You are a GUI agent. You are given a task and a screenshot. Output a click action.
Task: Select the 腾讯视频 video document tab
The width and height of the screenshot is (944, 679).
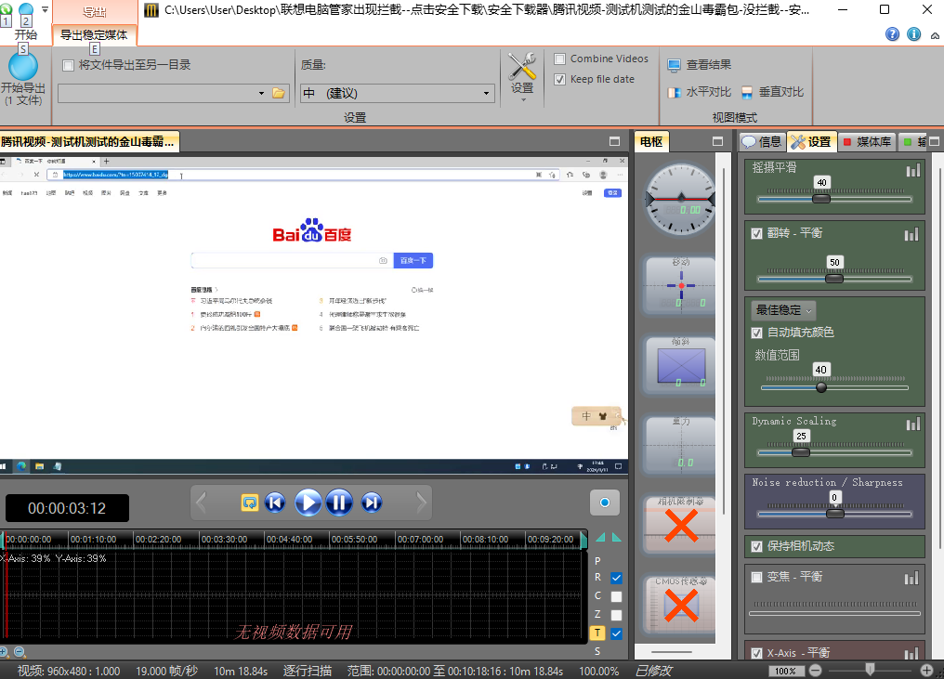(x=88, y=142)
